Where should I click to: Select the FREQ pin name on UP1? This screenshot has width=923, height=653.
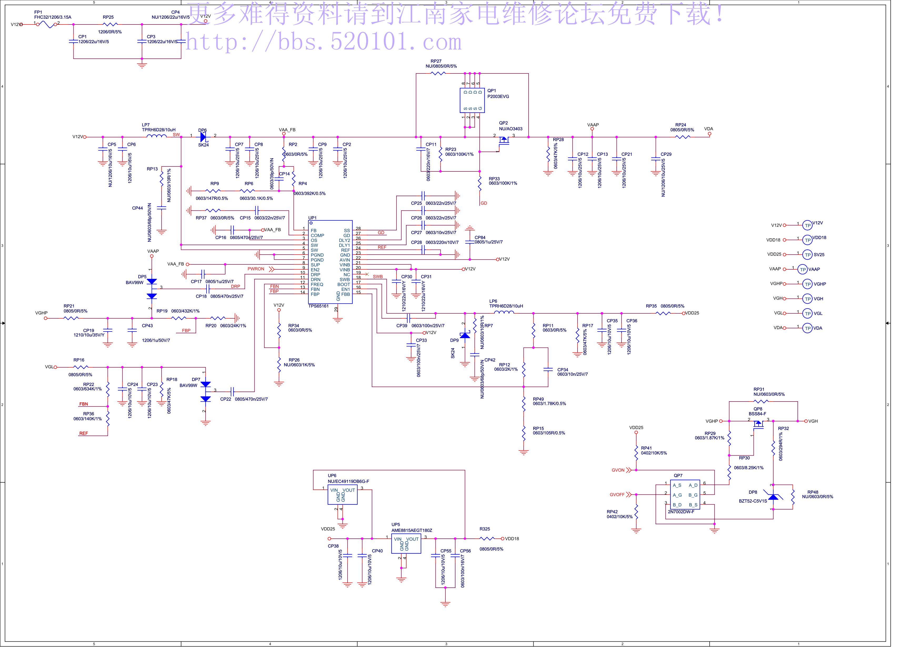click(317, 285)
